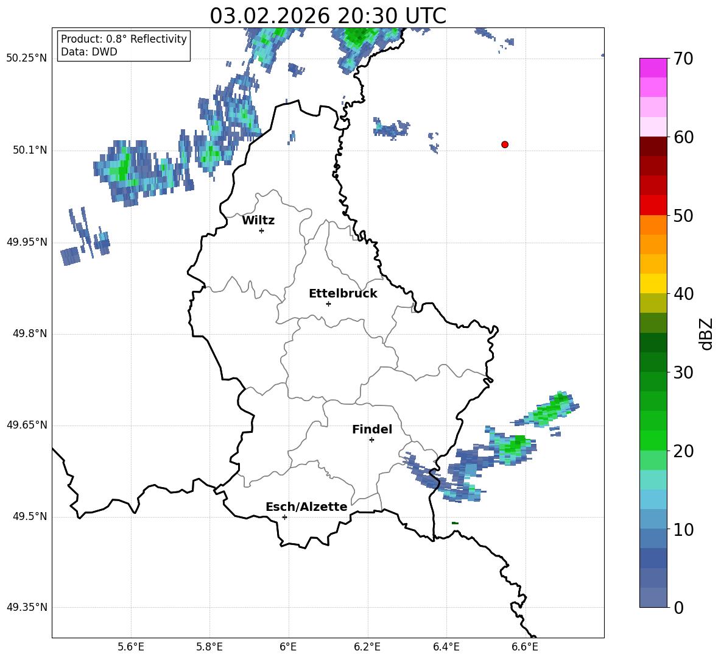Click the '6.6°E' longitude label
Viewport: 721px width, 659px height.
click(x=525, y=647)
